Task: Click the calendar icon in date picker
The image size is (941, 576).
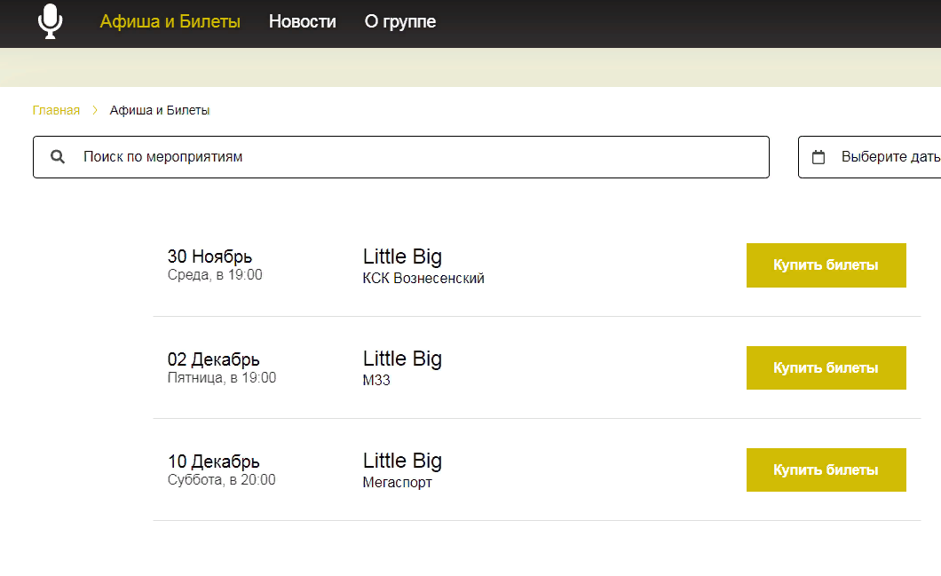Action: (818, 157)
